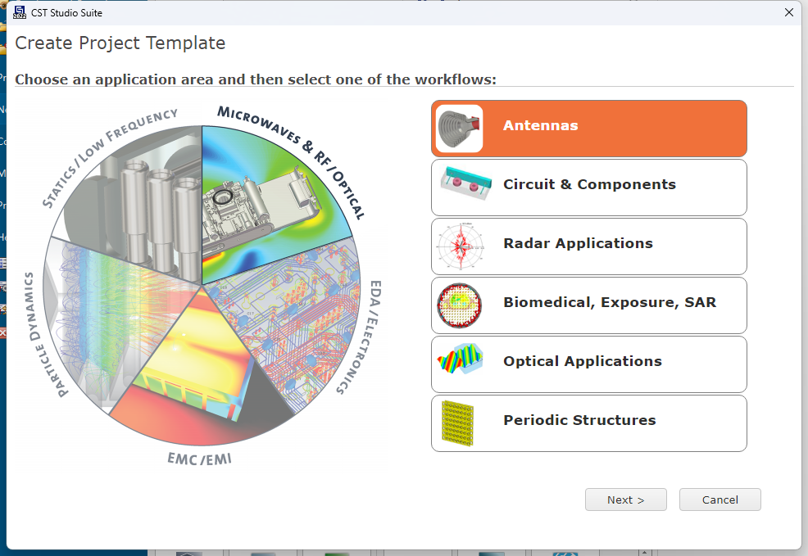Click the CST Studio Suite title icon

(x=20, y=12)
